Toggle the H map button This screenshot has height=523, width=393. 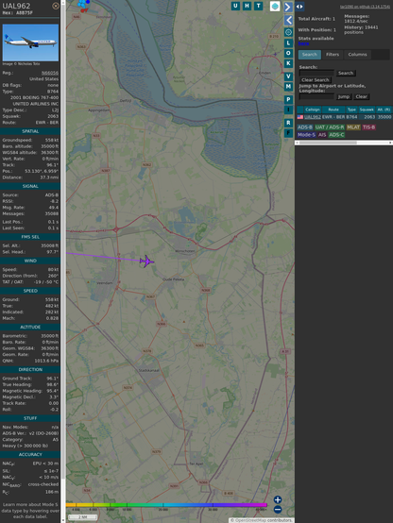pyautogui.click(x=248, y=6)
